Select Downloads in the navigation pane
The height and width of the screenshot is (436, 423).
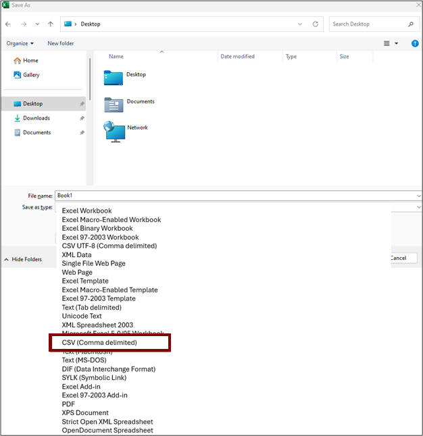(36, 118)
